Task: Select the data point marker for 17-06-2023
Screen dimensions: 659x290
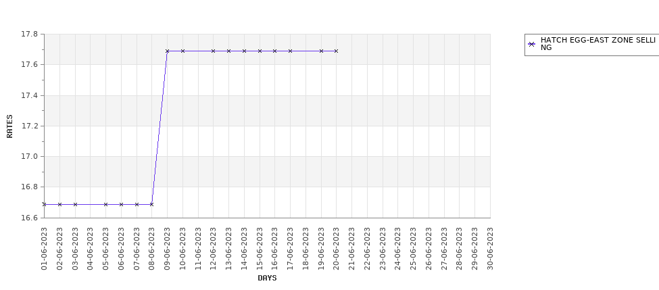Action: pos(291,51)
